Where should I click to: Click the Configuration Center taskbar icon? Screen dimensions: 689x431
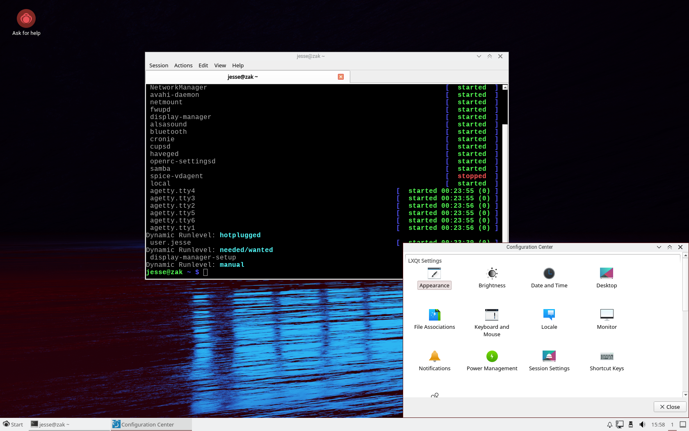pyautogui.click(x=116, y=424)
